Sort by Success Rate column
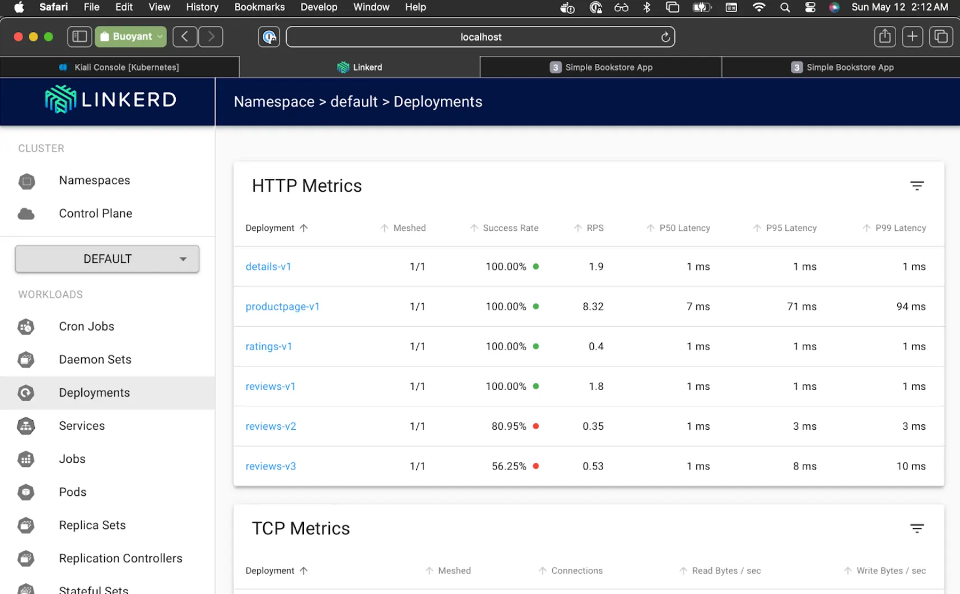 [504, 228]
